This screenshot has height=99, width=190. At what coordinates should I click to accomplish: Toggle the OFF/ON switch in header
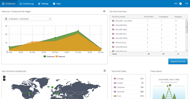click(181, 4)
